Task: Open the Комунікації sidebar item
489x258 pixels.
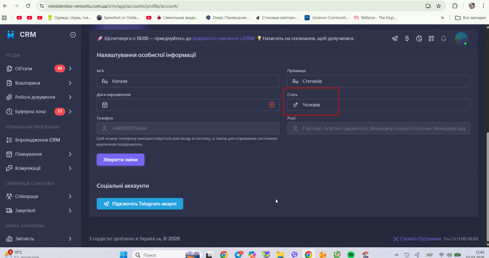Action: [x=39, y=168]
